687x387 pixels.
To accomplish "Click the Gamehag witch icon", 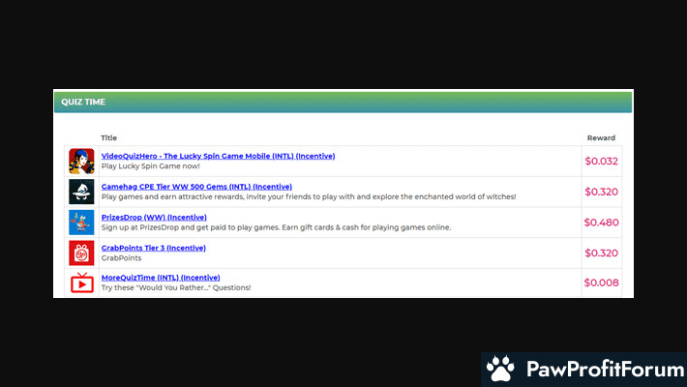I will tap(81, 192).
